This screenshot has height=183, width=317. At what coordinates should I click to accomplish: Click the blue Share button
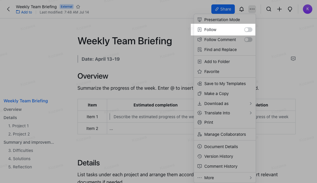[223, 9]
